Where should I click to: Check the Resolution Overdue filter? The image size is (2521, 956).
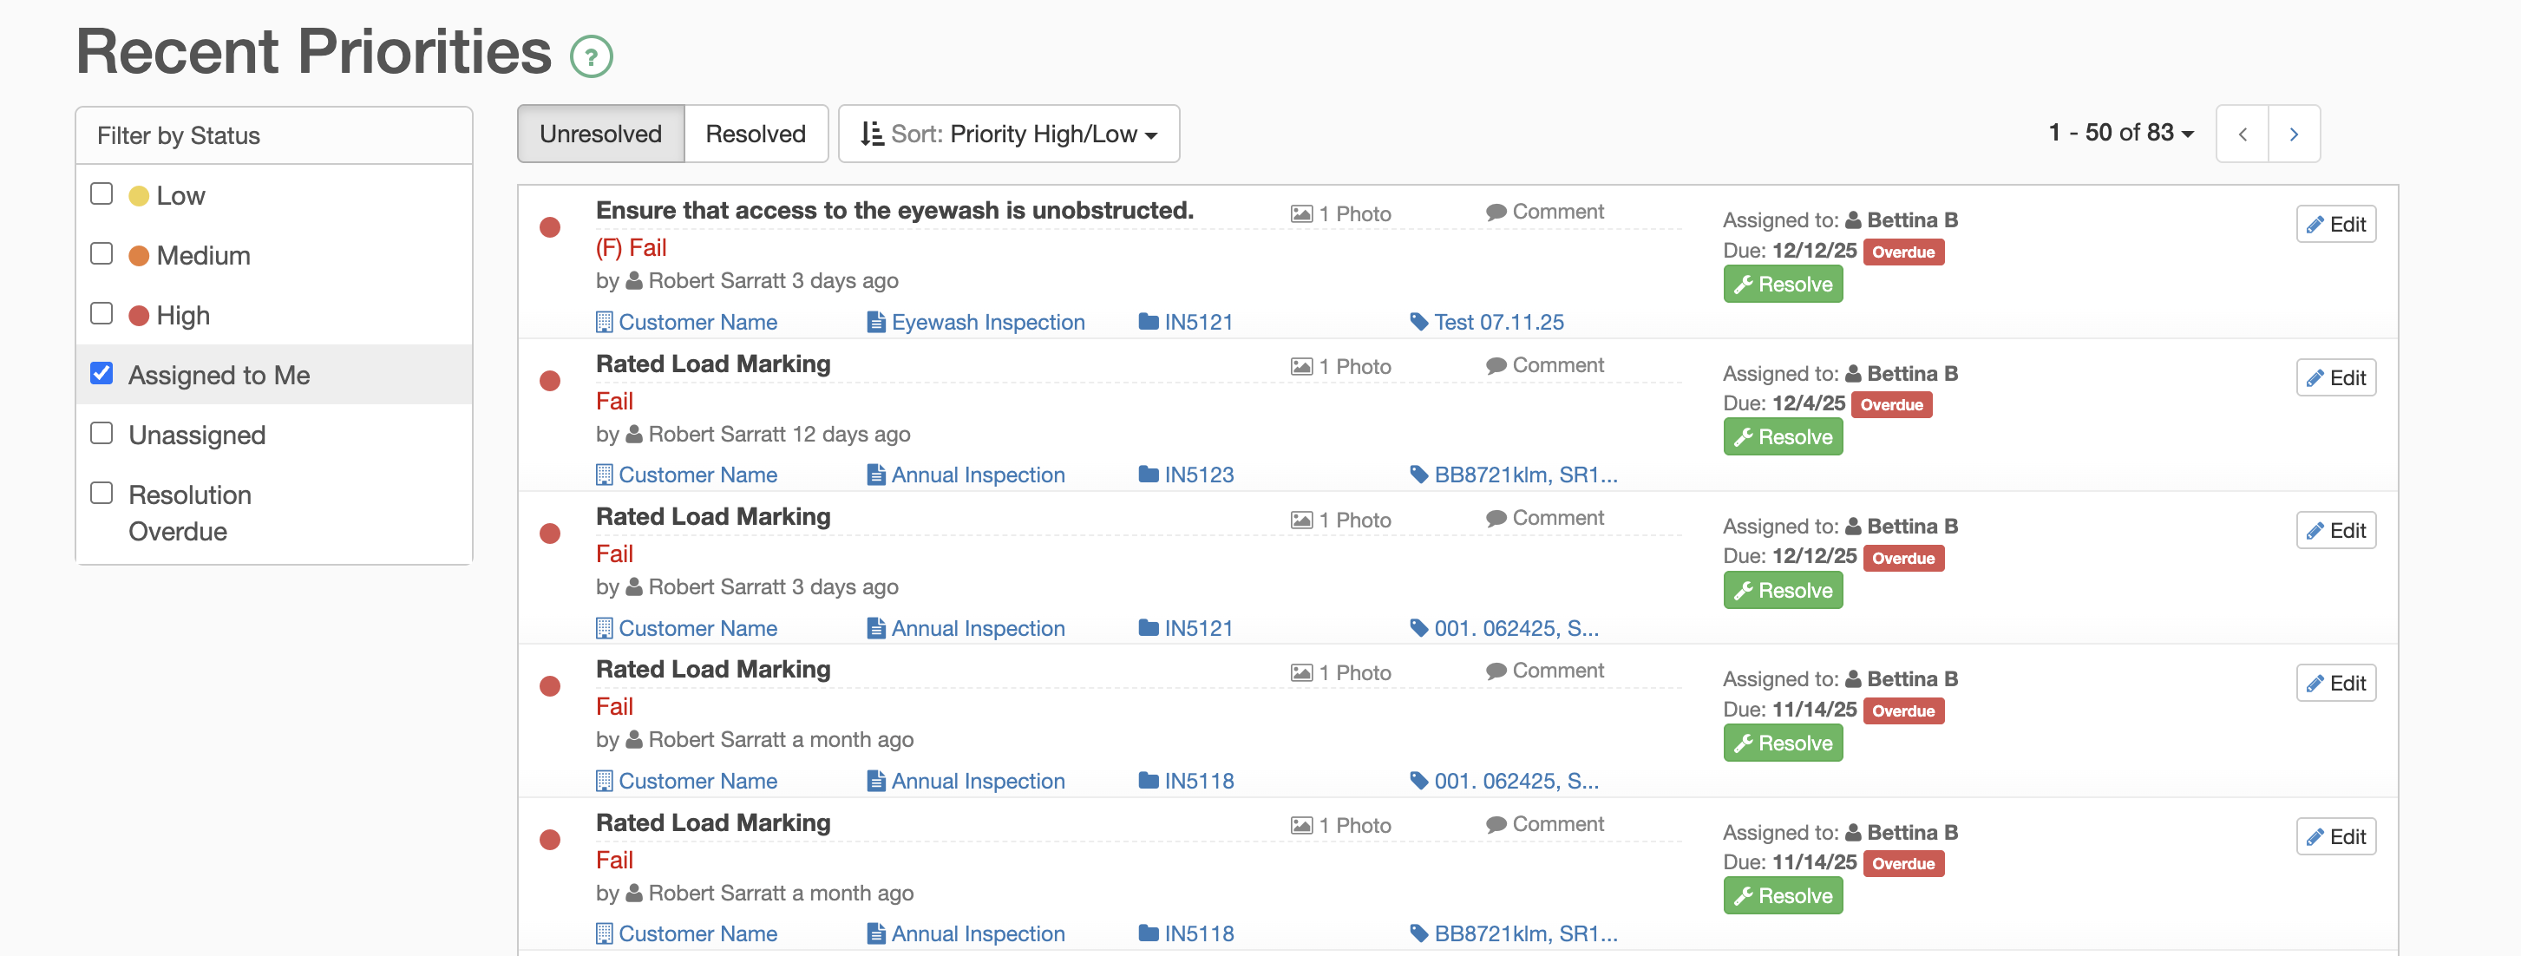[101, 492]
